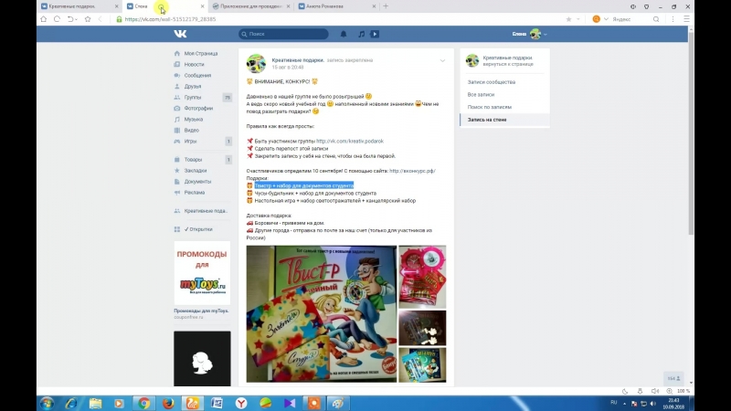Open "Группы" in the left menu
The image size is (731, 411).
193,98
